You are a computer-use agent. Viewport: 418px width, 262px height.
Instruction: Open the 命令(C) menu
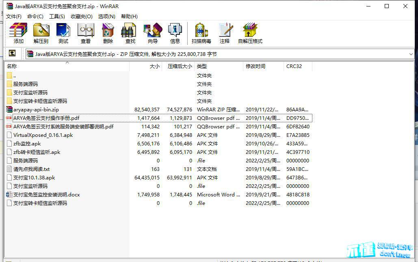click(x=35, y=17)
